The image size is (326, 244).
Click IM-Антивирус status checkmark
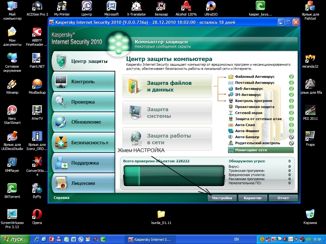click(x=292, y=95)
